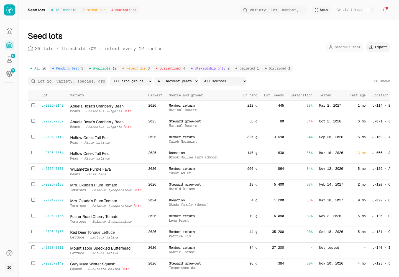Check the box for lot L-2025-0087
The image size is (399, 277).
[33, 121]
